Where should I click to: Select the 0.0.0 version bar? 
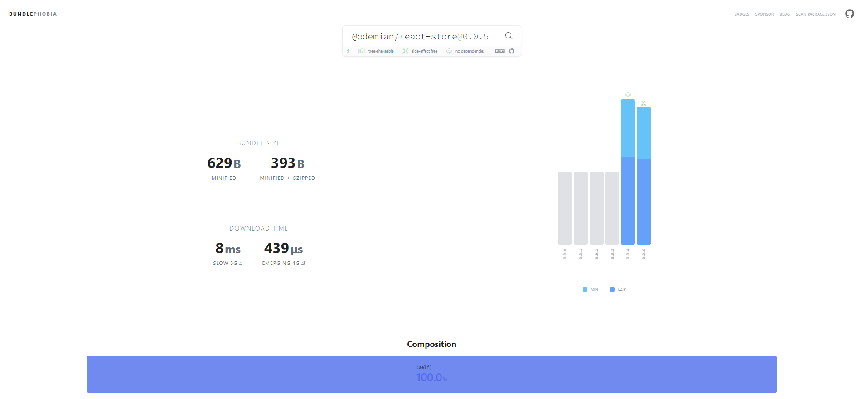[x=565, y=208]
